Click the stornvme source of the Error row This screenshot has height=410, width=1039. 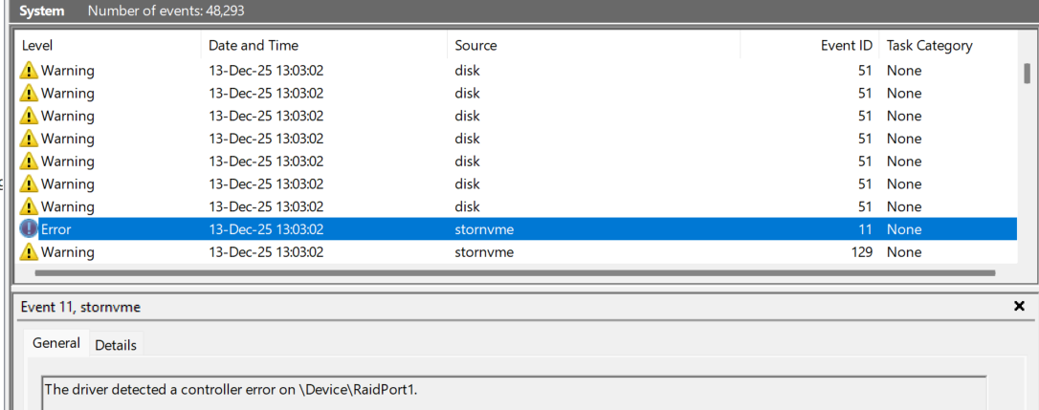(484, 229)
